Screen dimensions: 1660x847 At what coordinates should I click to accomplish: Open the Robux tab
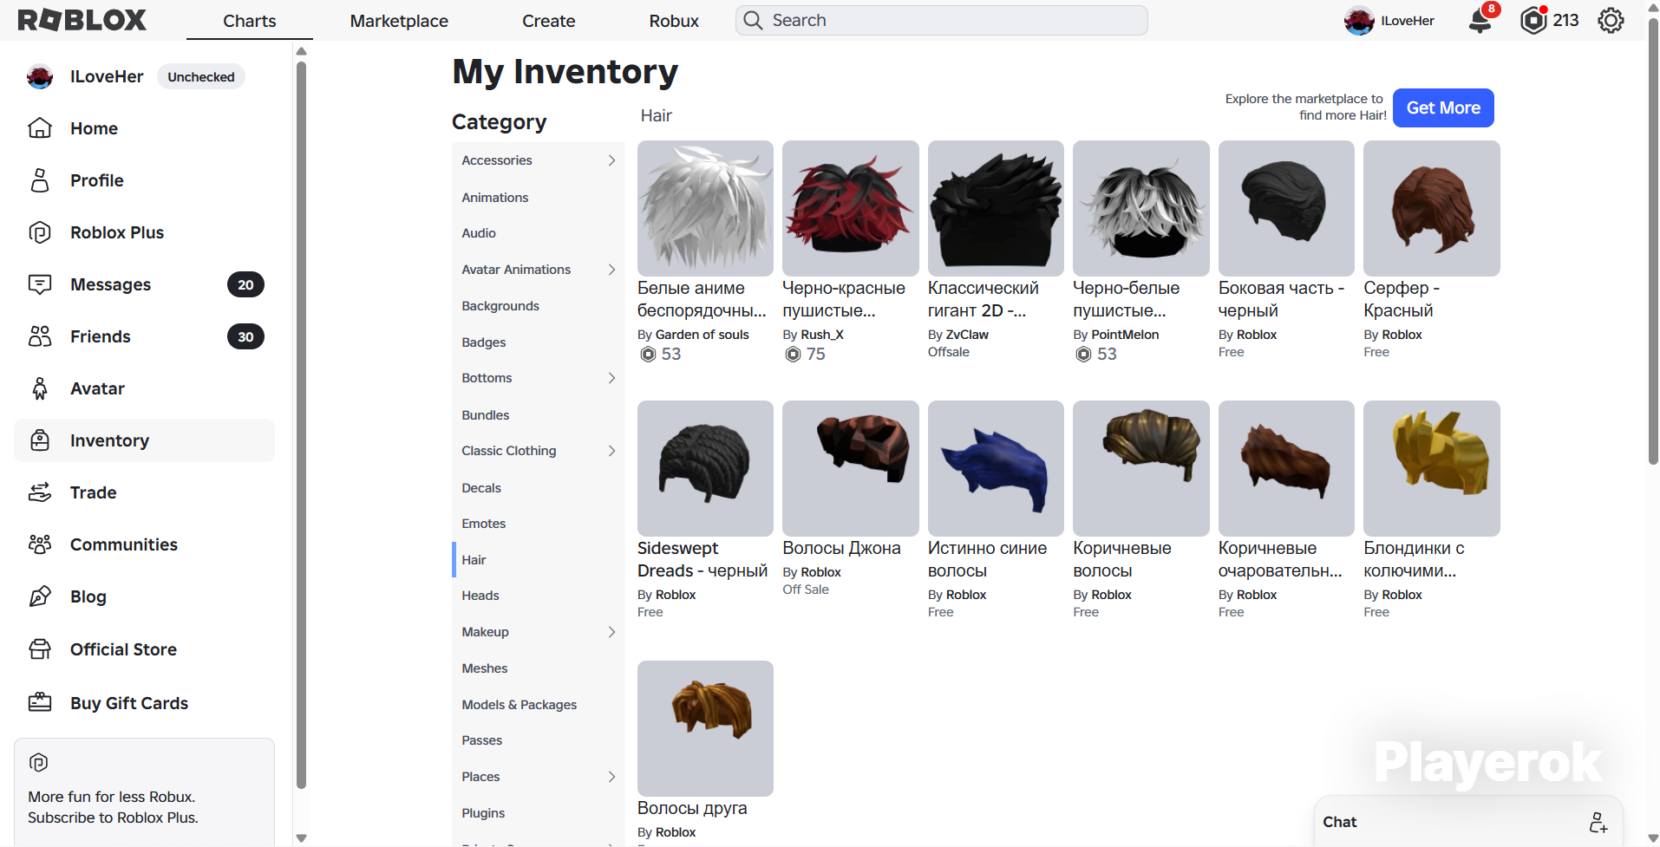(674, 21)
